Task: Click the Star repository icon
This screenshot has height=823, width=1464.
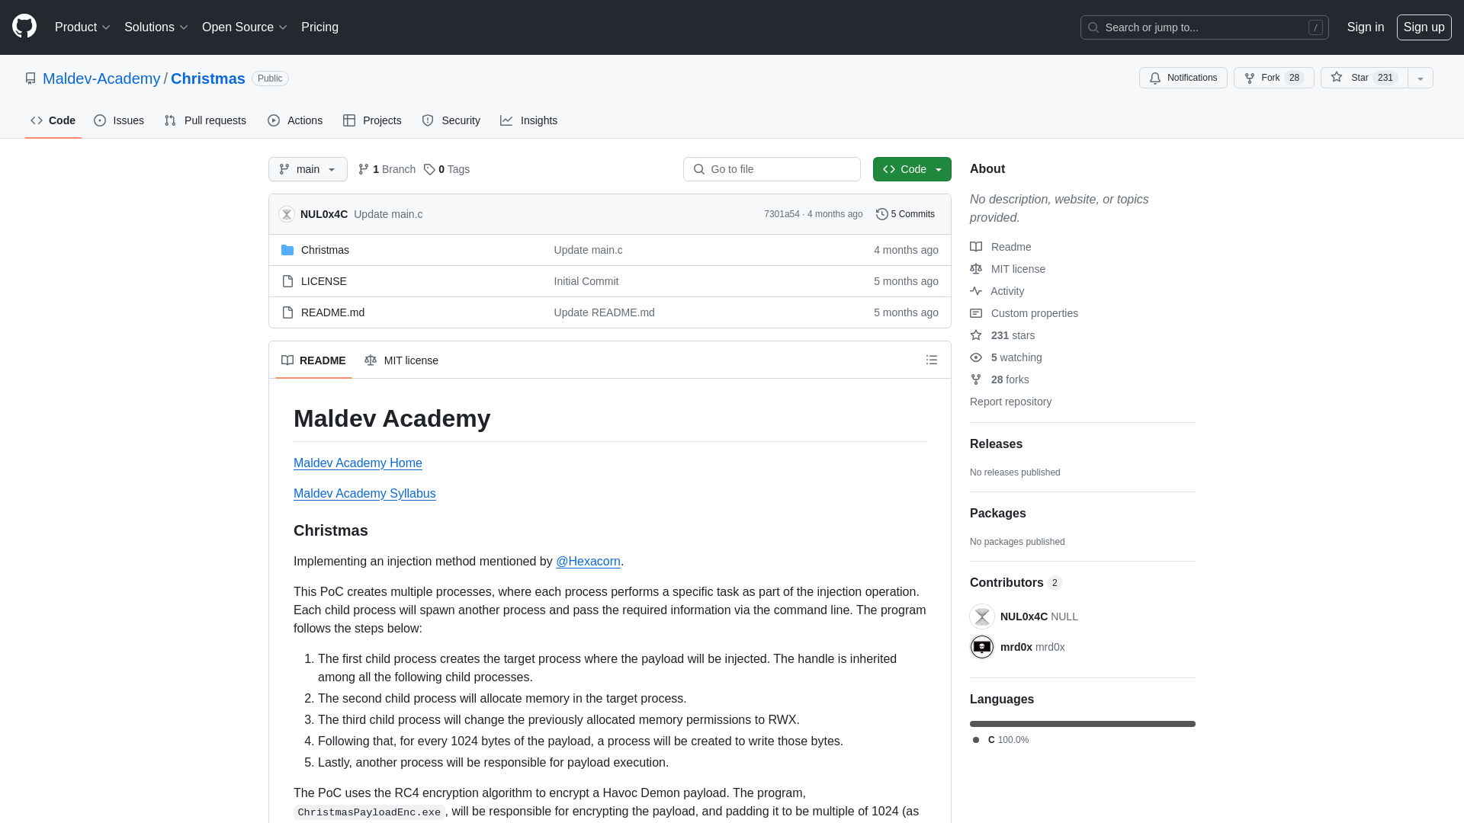Action: pyautogui.click(x=1337, y=78)
